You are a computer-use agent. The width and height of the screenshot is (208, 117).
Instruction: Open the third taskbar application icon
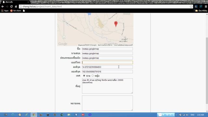20,115
